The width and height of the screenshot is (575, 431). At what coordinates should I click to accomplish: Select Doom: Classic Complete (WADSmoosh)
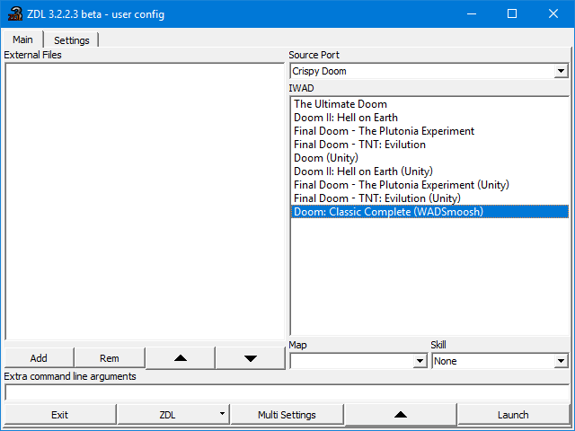click(x=429, y=212)
